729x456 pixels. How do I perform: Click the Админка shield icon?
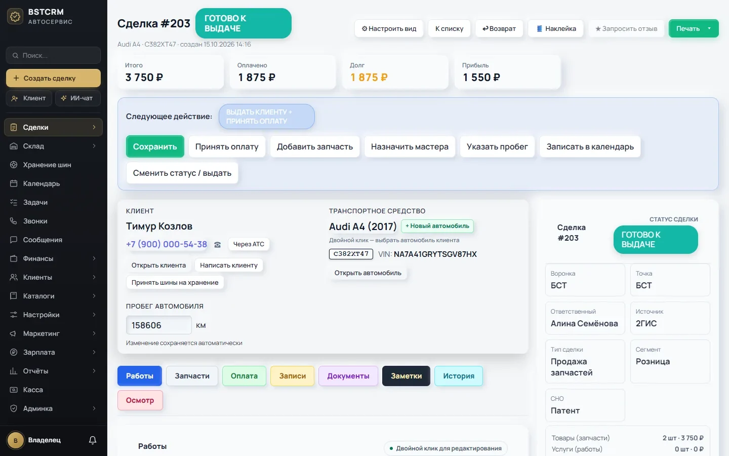pos(14,408)
